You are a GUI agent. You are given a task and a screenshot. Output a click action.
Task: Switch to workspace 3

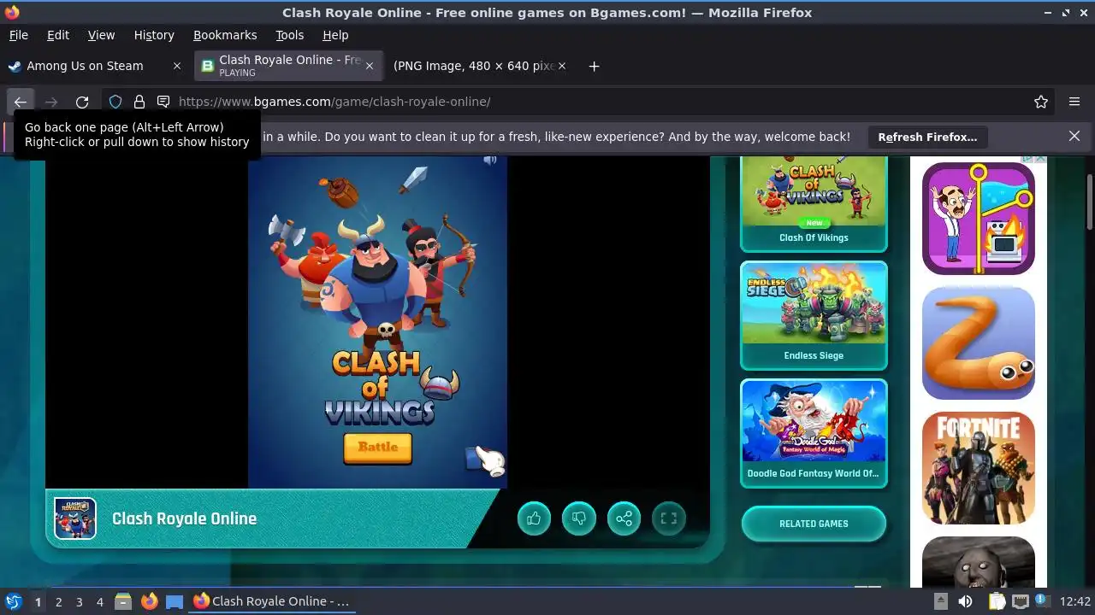coord(79,601)
